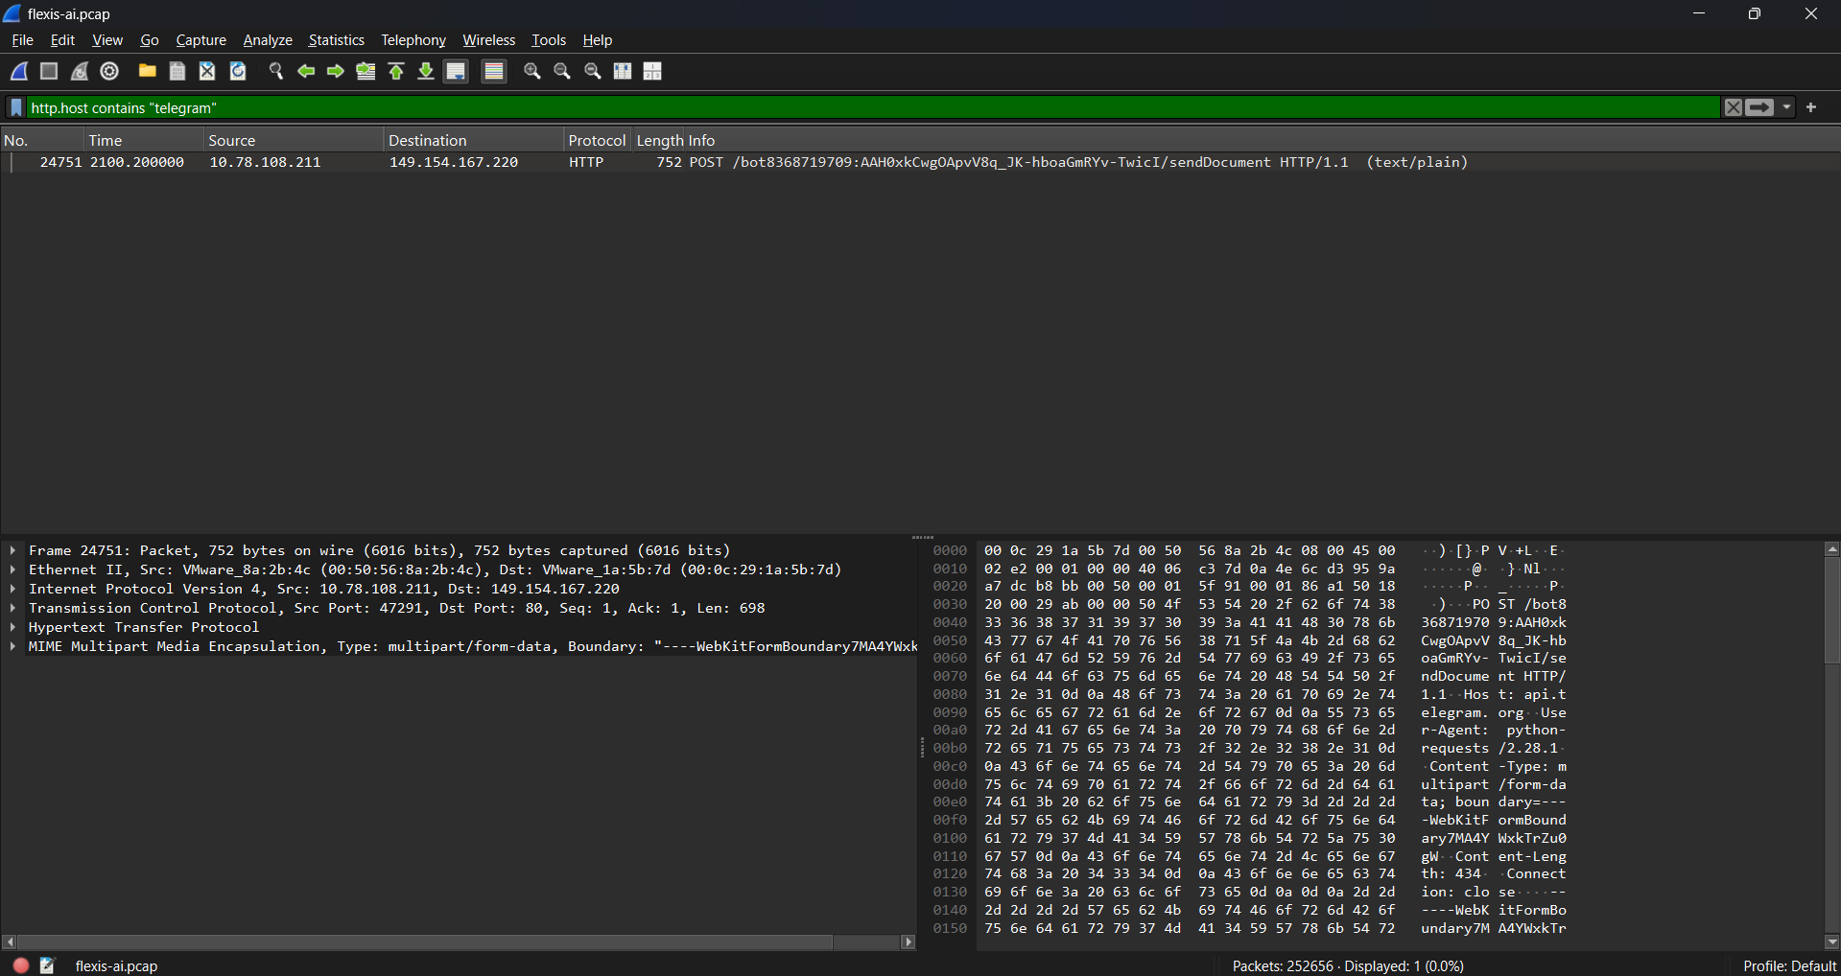
Task: Sort by the Protocol column header
Action: pyautogui.click(x=597, y=140)
